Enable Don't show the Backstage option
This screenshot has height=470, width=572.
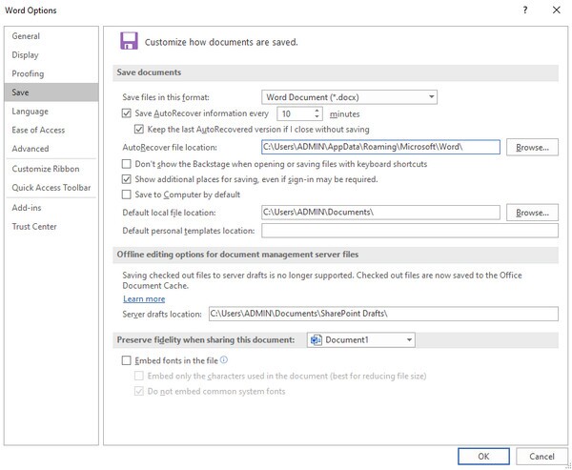coord(128,164)
